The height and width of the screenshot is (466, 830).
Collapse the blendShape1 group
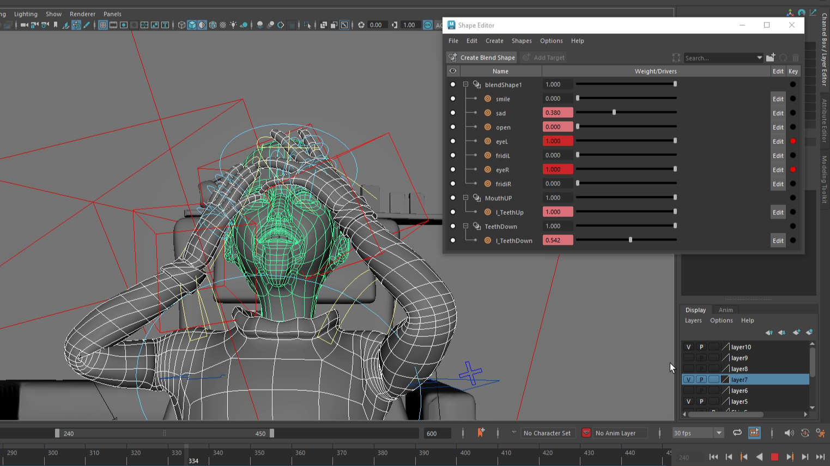pyautogui.click(x=466, y=84)
